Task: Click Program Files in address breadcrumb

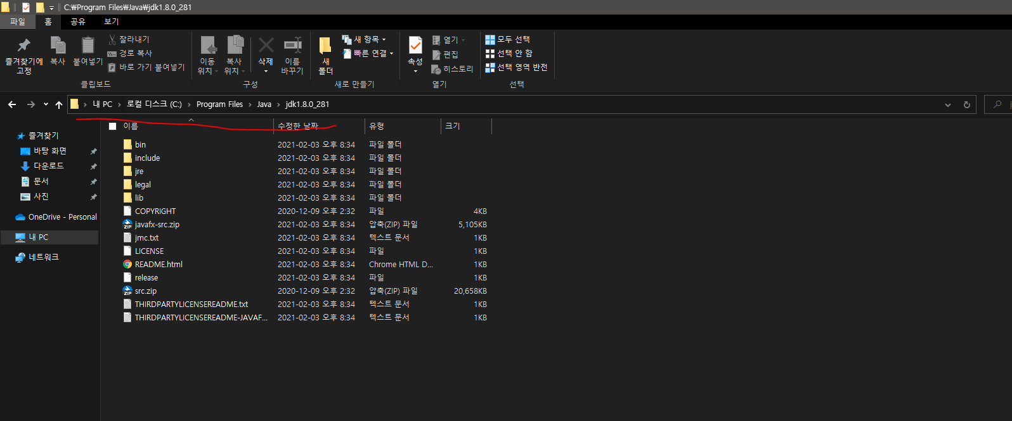Action: pos(219,104)
